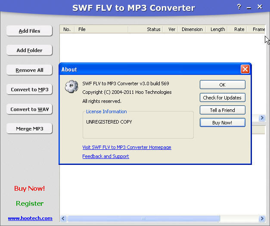Click Check for Updates button
The width and height of the screenshot is (270, 226).
coord(223,98)
